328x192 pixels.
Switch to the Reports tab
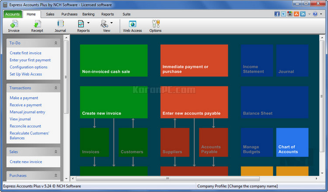108,14
